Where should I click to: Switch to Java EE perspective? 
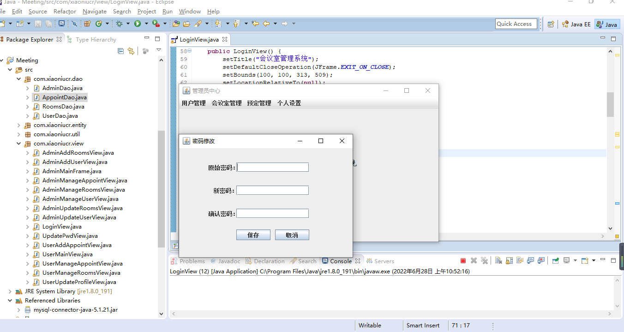point(576,24)
